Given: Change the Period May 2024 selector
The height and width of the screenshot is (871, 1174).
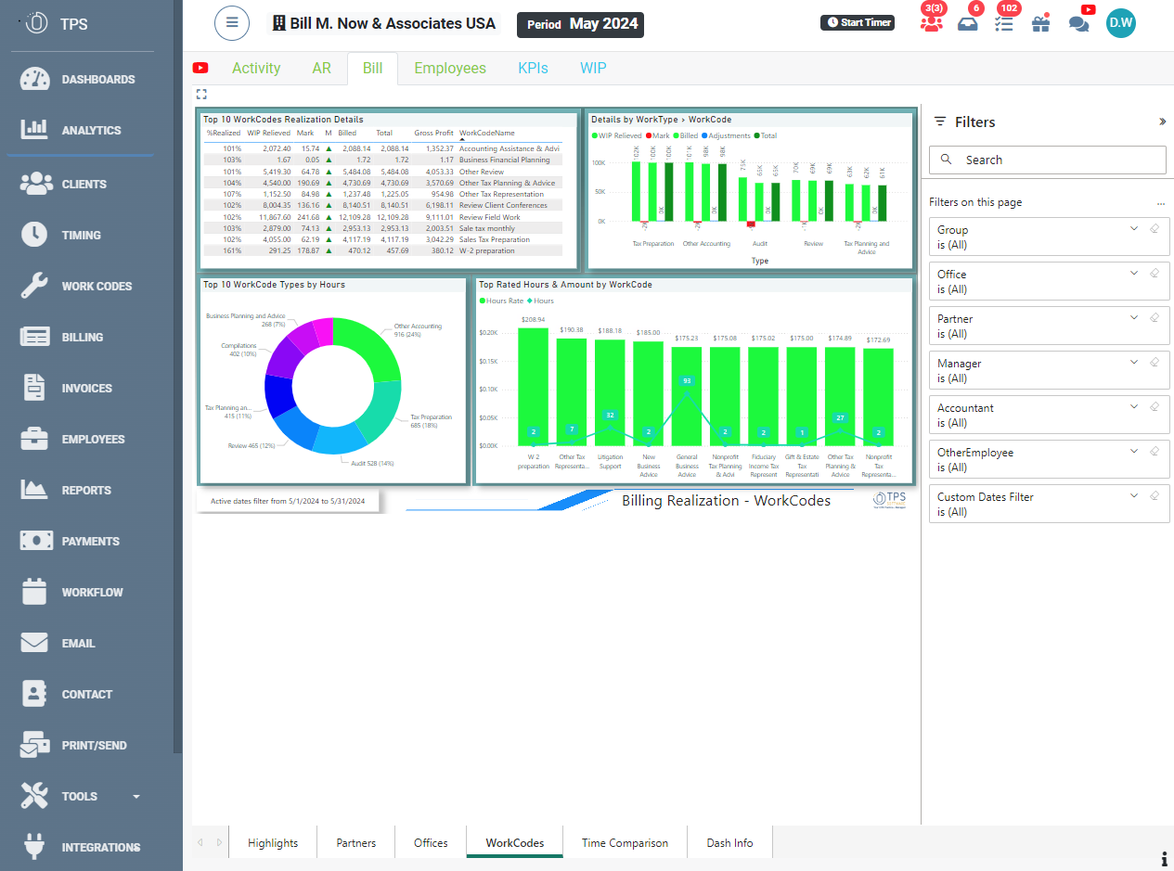Looking at the screenshot, I should point(581,24).
